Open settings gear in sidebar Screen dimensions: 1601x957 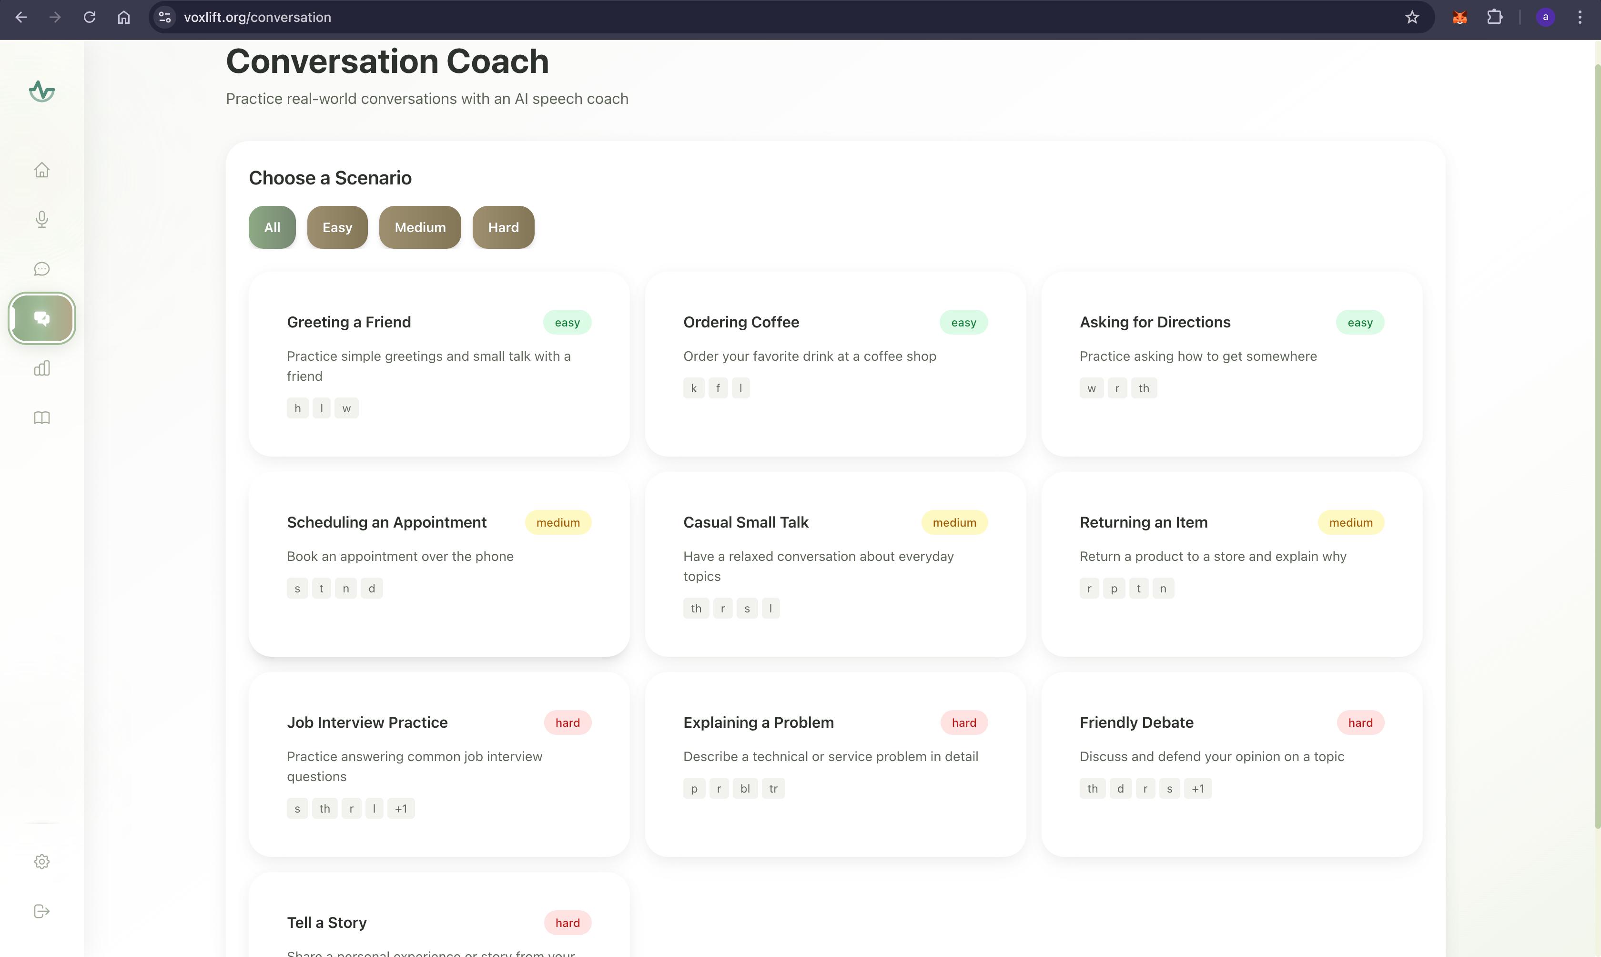42,862
